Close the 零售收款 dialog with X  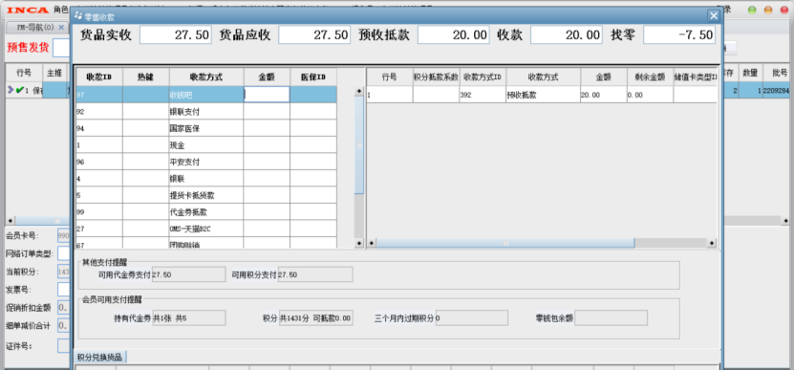[x=714, y=16]
